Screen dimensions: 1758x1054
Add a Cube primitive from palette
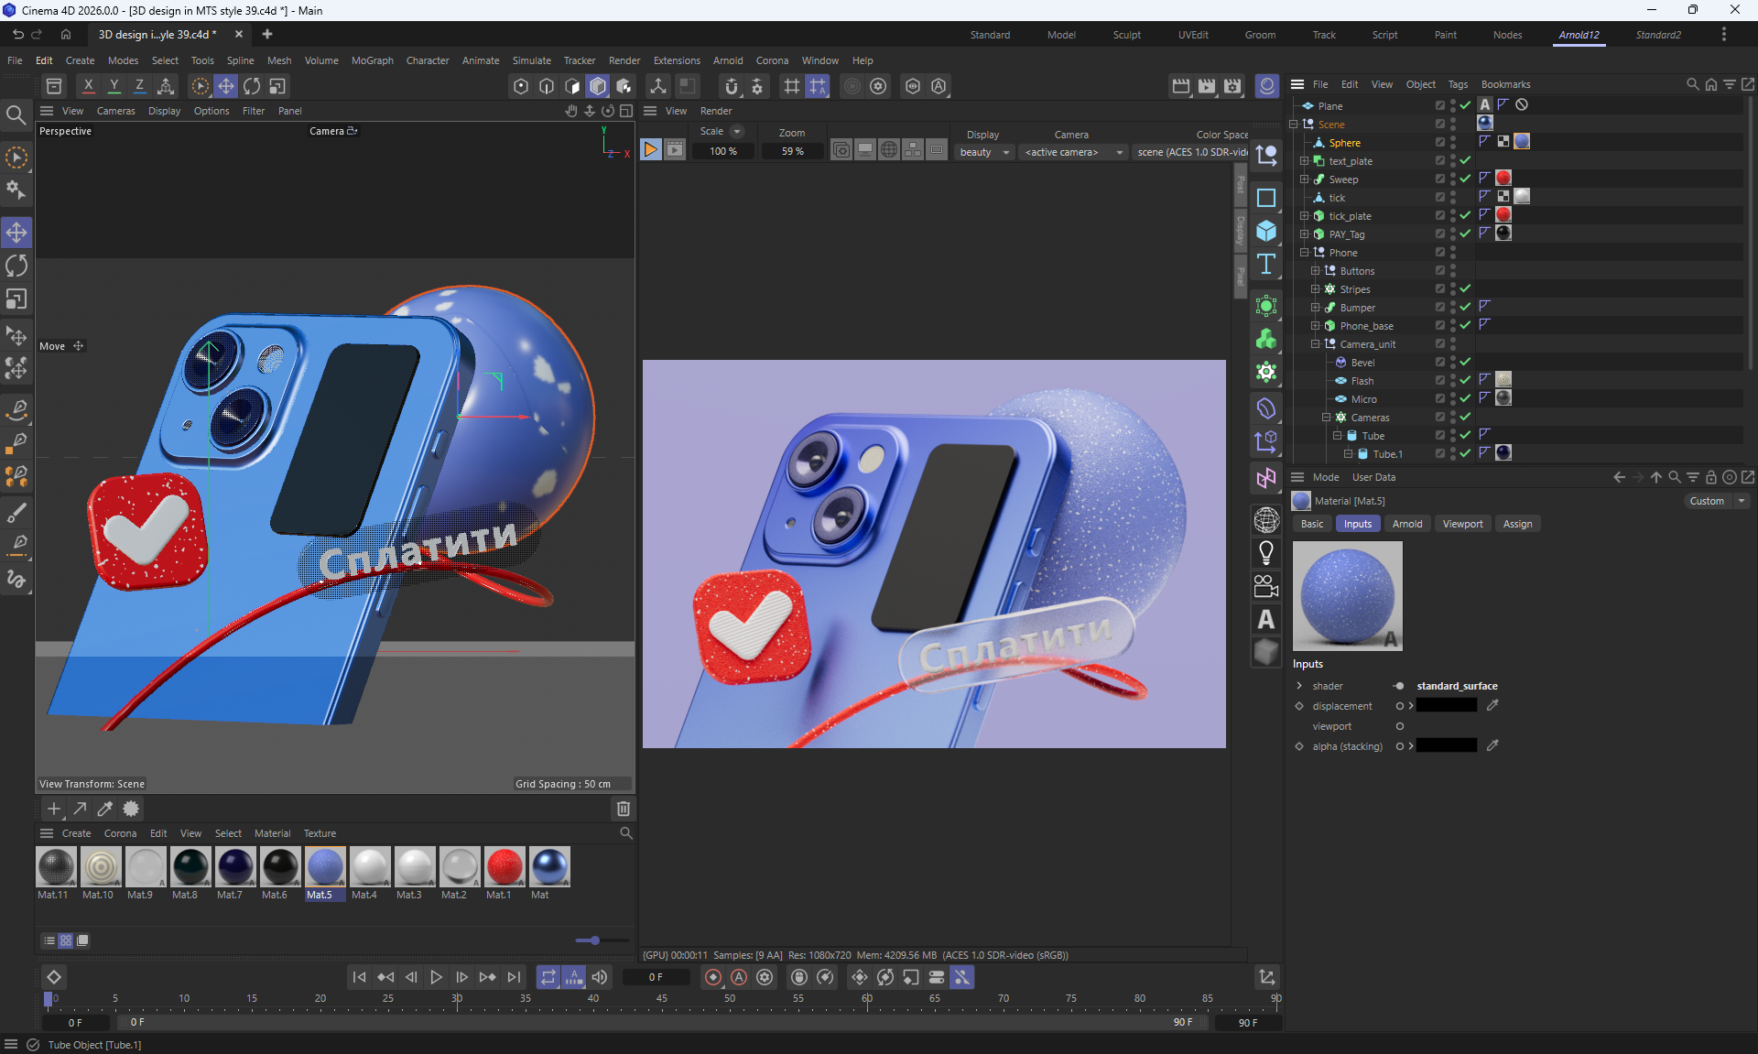click(x=1266, y=231)
